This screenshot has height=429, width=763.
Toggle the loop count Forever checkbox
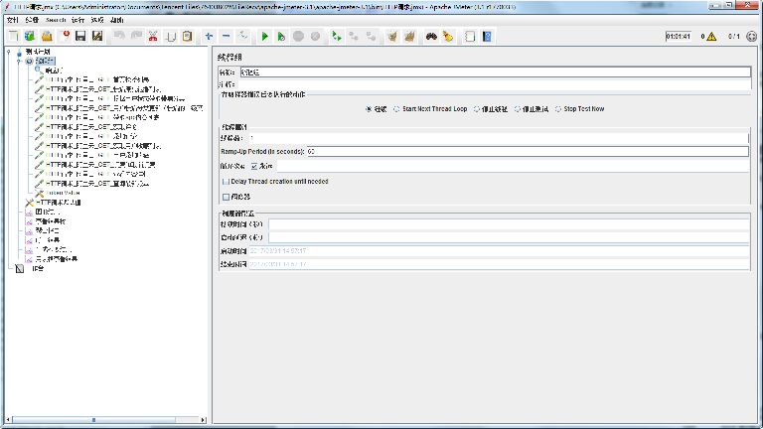[x=254, y=166]
